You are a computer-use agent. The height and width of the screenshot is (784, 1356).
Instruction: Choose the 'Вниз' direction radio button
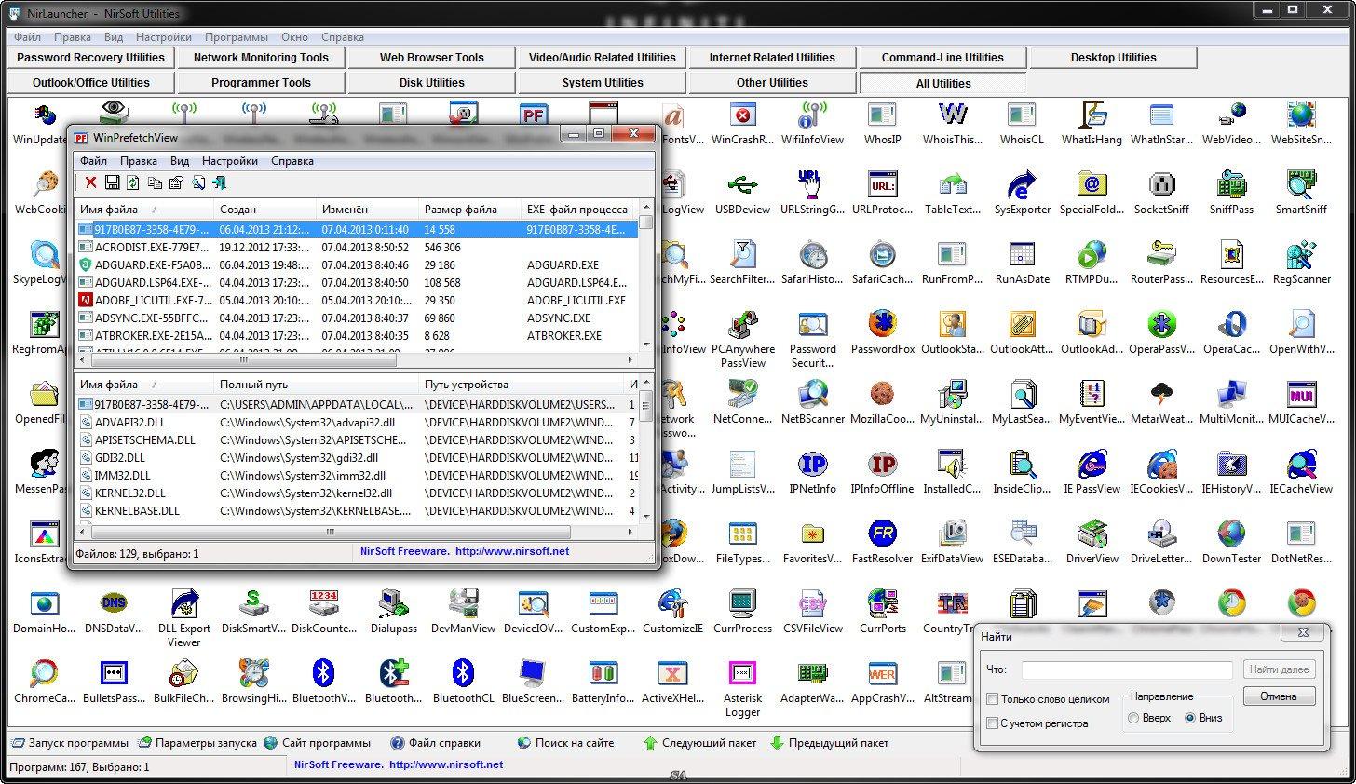point(1190,718)
